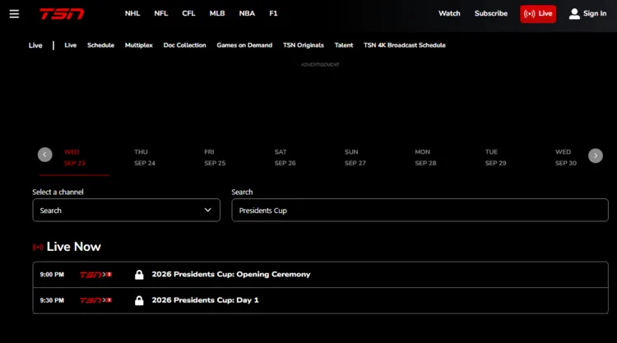Click the red Live button

pyautogui.click(x=538, y=14)
